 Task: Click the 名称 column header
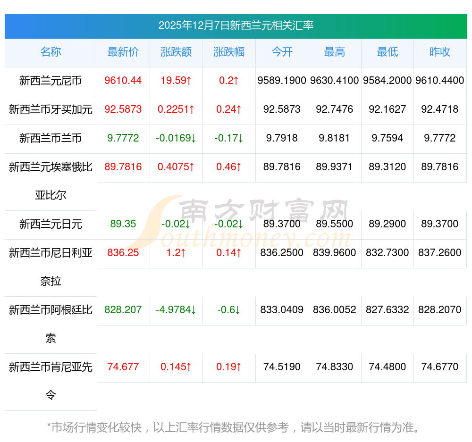click(x=51, y=52)
